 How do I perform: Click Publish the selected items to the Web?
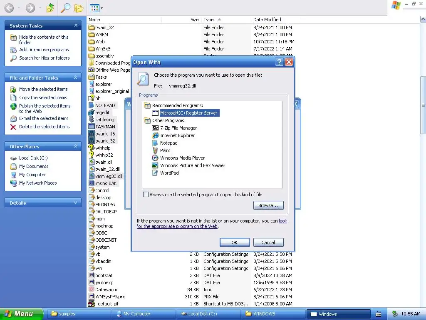pos(45,109)
